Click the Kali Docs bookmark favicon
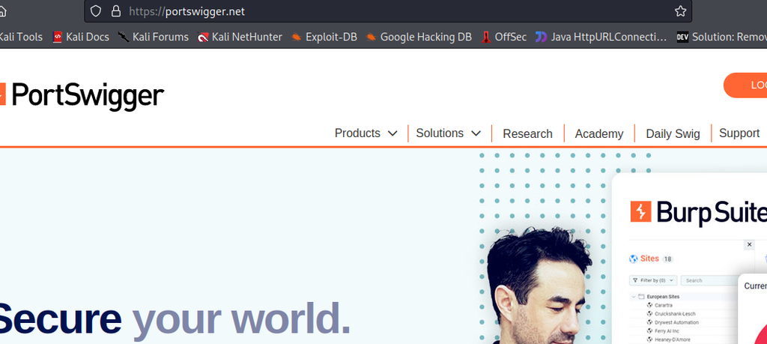Viewport: 767px width, 344px height. click(57, 37)
